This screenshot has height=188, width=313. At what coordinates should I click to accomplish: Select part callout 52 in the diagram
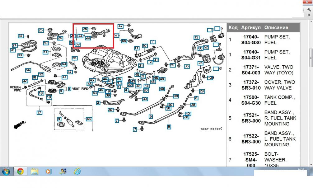point(206,47)
